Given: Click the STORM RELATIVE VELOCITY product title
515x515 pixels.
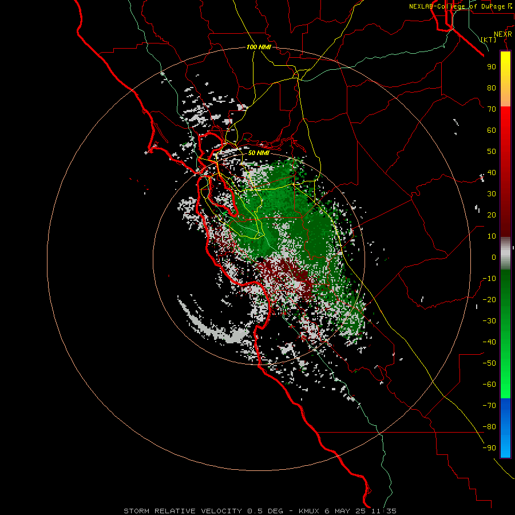Looking at the screenshot, I should (183, 511).
